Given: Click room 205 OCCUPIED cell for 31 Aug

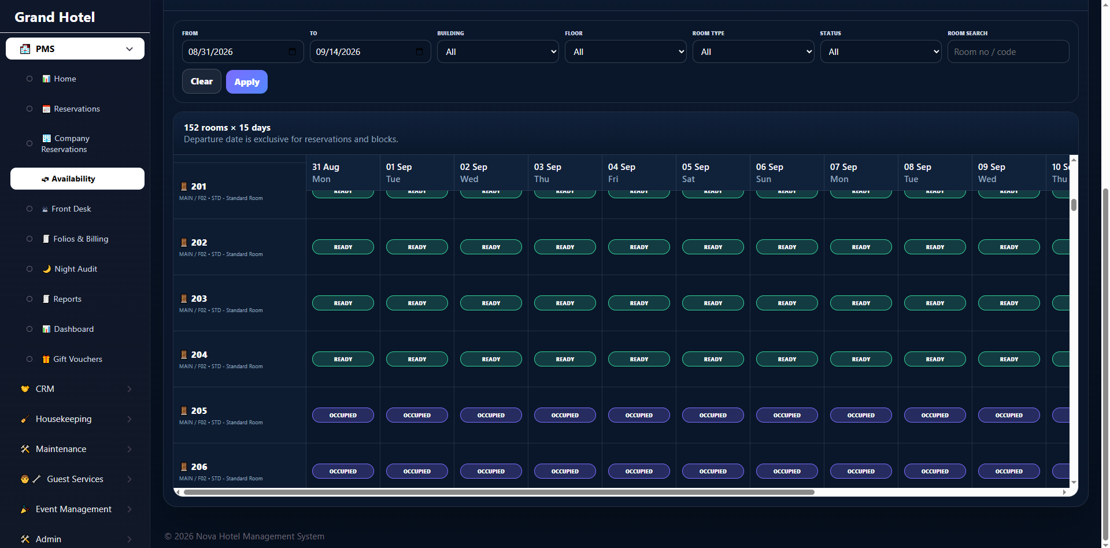Looking at the screenshot, I should (343, 416).
